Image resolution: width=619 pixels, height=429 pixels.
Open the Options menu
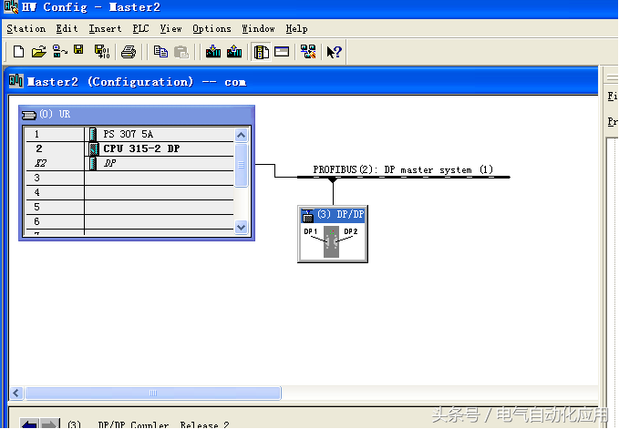[211, 28]
